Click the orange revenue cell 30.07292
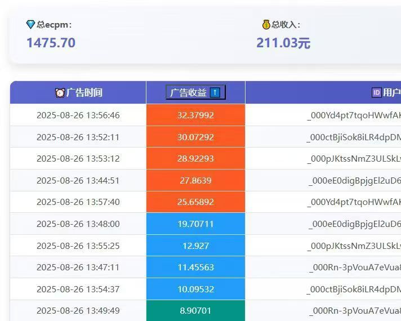Image resolution: width=401 pixels, height=321 pixels. pyautogui.click(x=195, y=137)
